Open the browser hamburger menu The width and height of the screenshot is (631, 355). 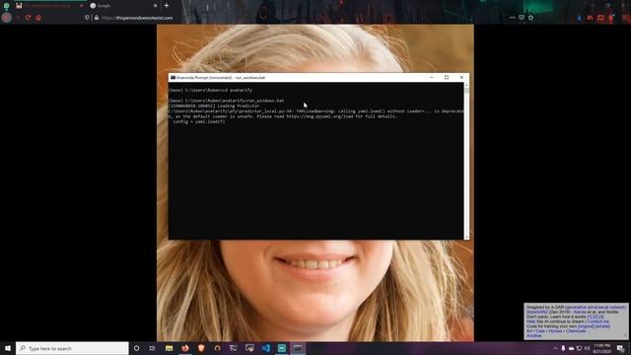pos(626,18)
